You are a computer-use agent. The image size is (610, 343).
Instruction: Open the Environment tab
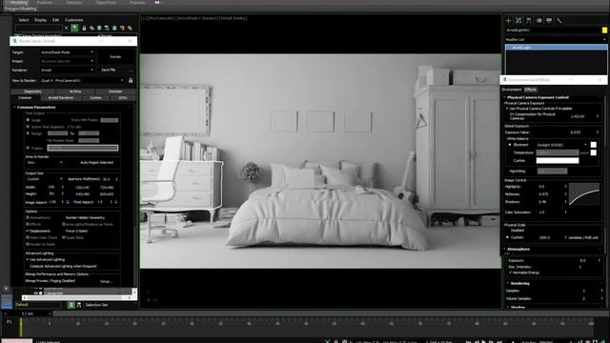point(512,90)
